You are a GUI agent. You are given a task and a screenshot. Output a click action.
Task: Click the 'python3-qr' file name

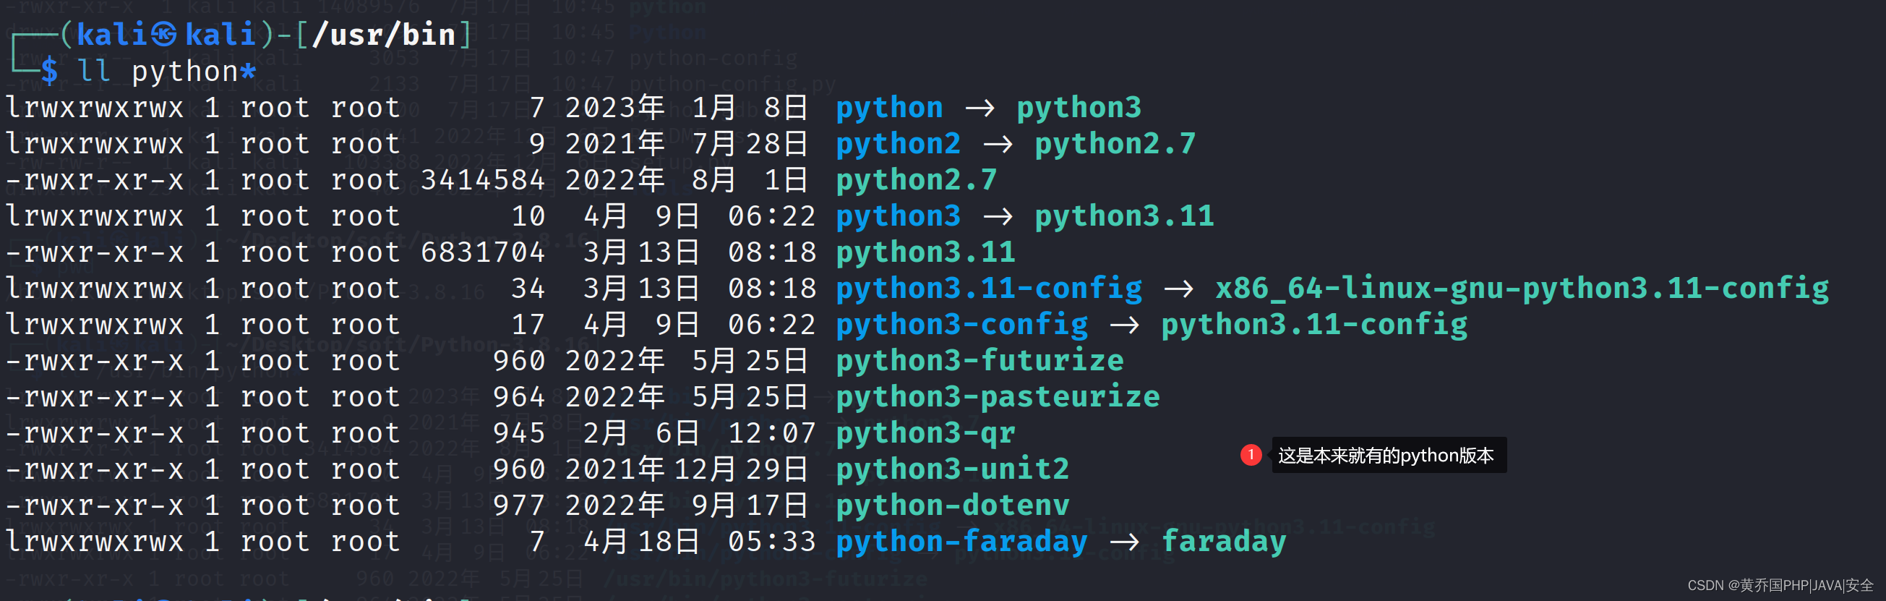pos(926,434)
